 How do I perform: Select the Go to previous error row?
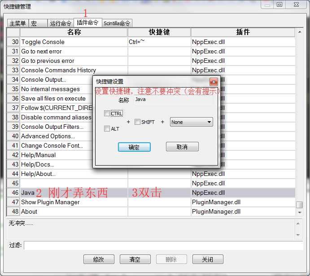(151, 61)
